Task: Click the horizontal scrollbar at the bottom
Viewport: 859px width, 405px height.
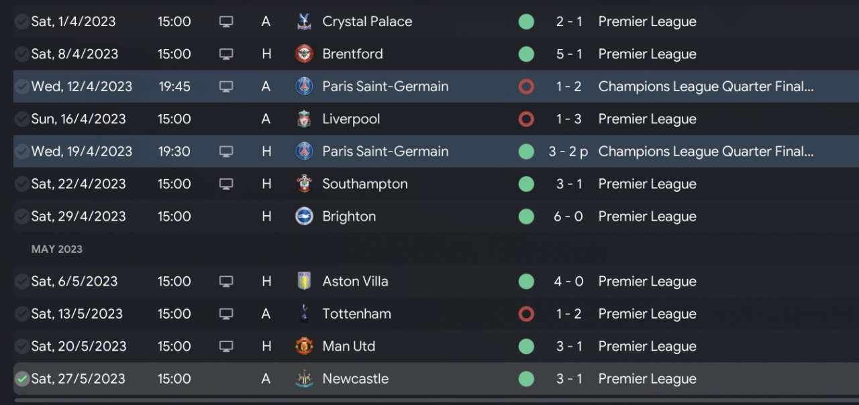Action: click(429, 400)
